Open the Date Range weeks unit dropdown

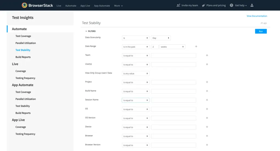click(x=172, y=47)
